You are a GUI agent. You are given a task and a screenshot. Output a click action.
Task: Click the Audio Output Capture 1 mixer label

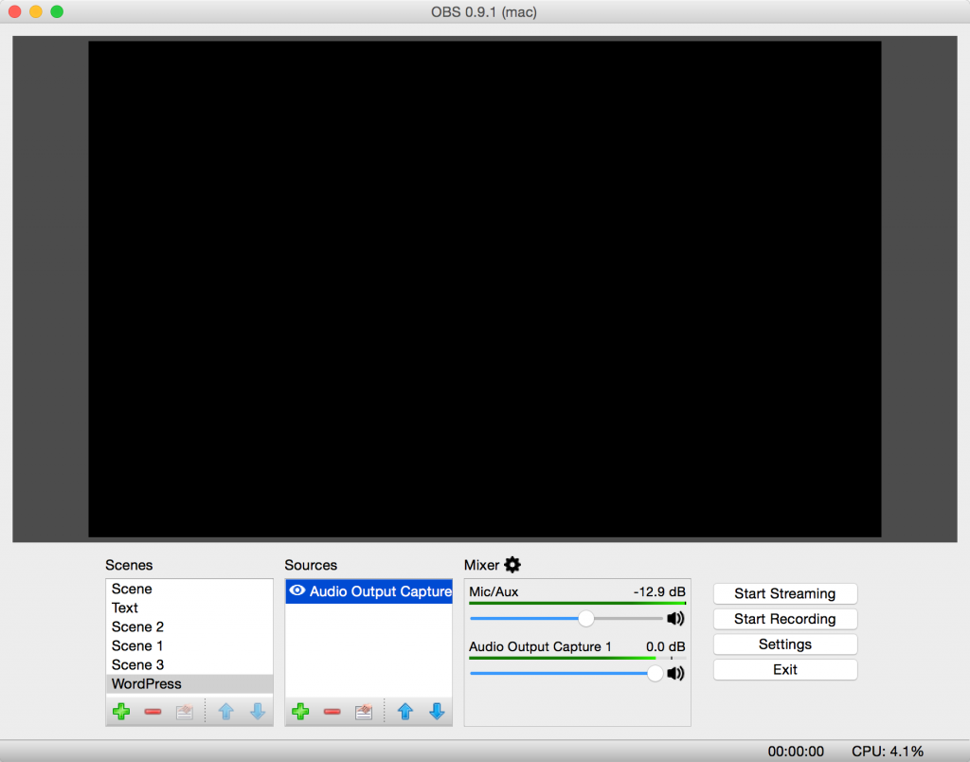540,647
